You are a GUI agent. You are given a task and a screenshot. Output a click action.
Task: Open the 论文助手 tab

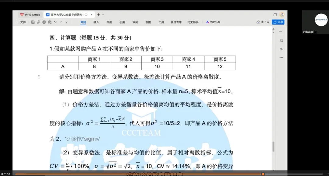(193, 22)
